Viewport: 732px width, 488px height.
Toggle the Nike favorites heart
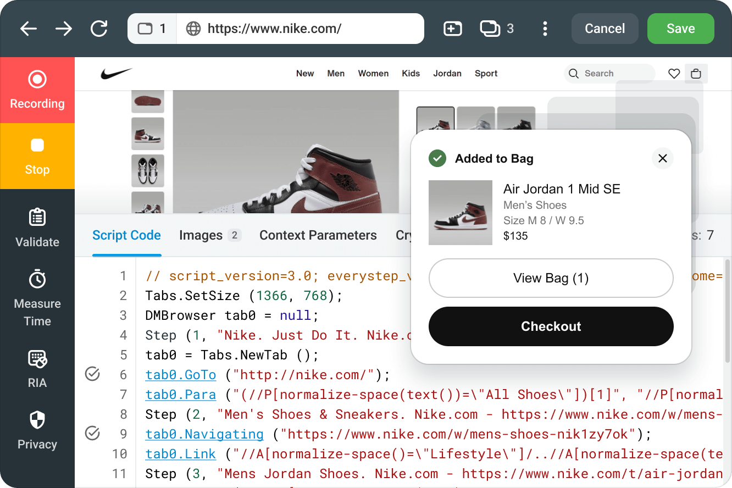pos(674,73)
